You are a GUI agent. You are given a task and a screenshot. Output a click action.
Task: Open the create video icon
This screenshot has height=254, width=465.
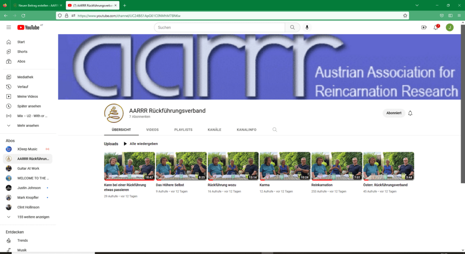424,27
